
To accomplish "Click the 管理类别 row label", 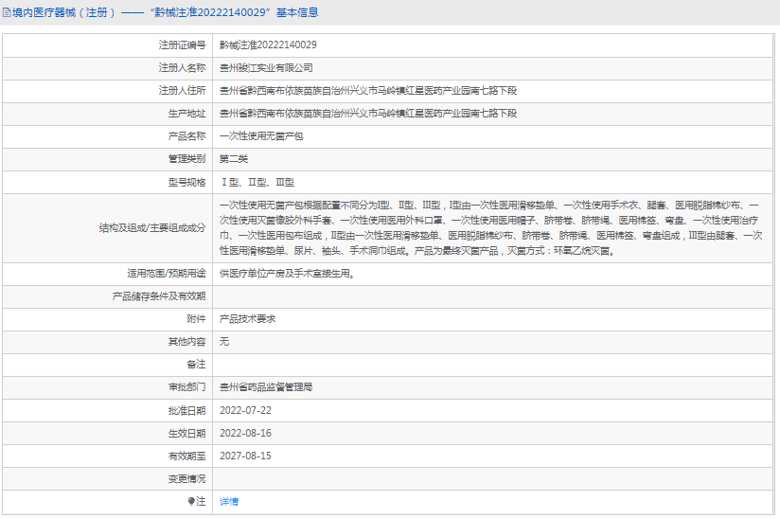I will pyautogui.click(x=186, y=159).
